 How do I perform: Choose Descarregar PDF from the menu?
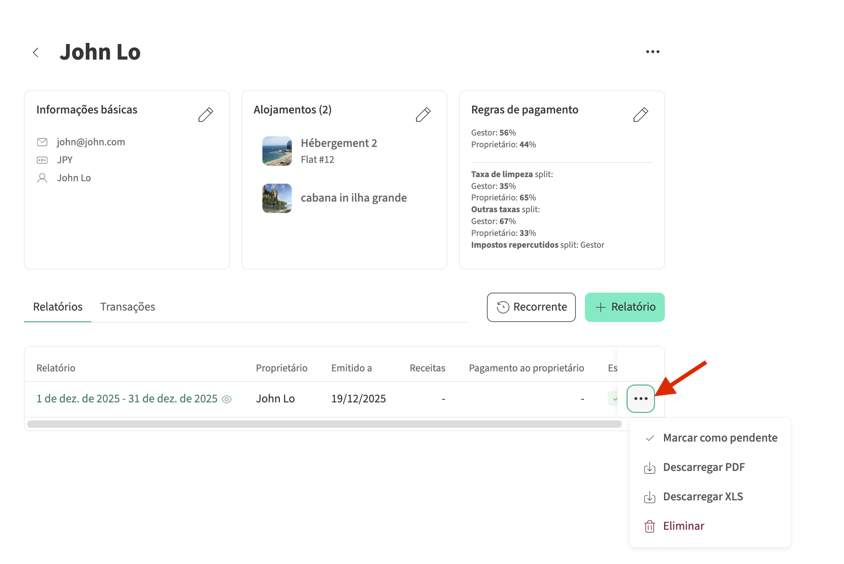pyautogui.click(x=704, y=467)
